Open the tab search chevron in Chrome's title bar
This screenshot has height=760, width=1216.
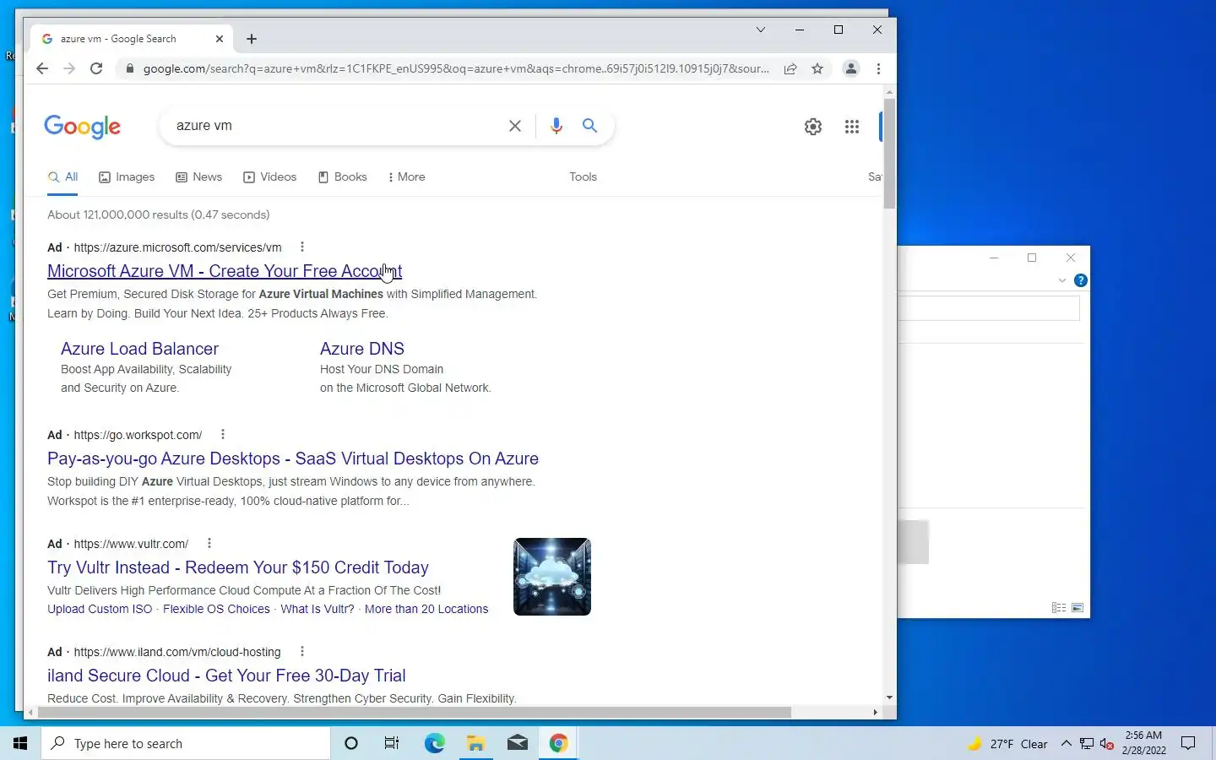click(761, 30)
